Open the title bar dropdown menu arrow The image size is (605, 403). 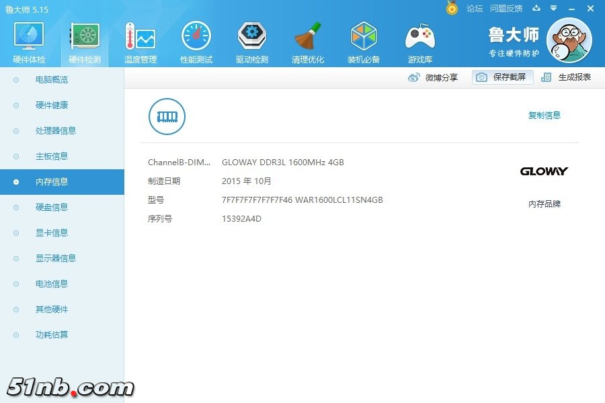(553, 9)
